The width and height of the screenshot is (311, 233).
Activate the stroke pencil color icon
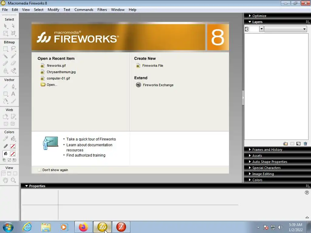pyautogui.click(x=5, y=147)
